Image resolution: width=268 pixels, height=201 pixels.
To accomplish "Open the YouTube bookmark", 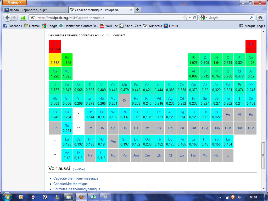I will [109, 26].
